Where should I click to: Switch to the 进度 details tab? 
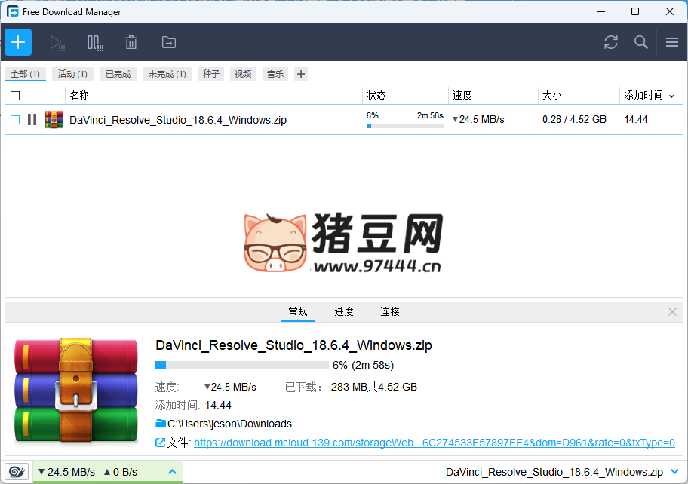click(344, 311)
